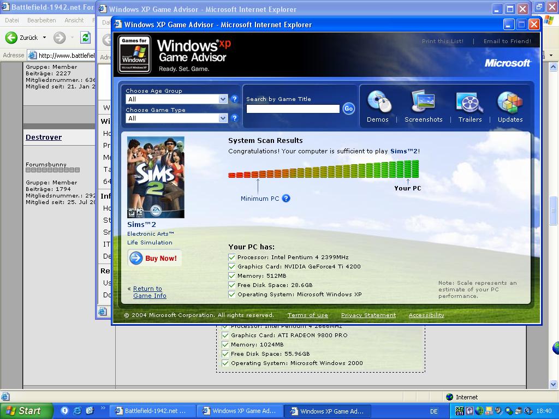The height and width of the screenshot is (419, 559).
Task: Click the Minimum PC help icon
Action: [286, 199]
